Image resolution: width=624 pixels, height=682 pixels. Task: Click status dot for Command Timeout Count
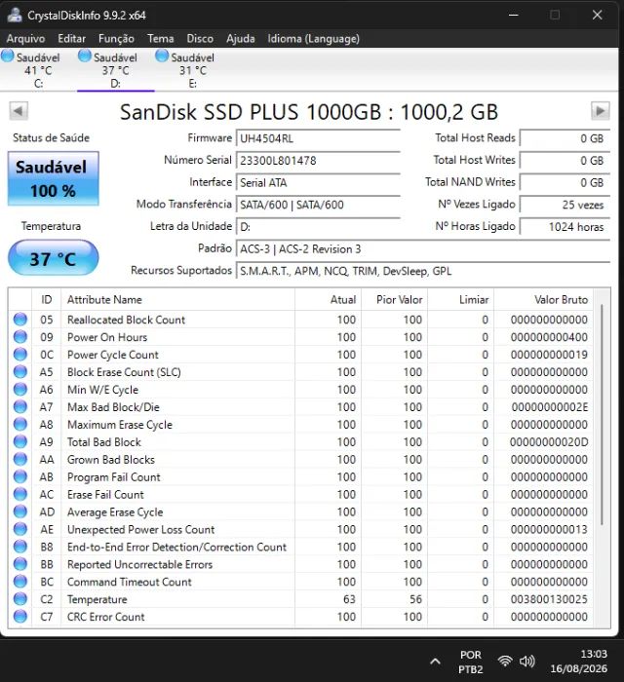coord(20,581)
